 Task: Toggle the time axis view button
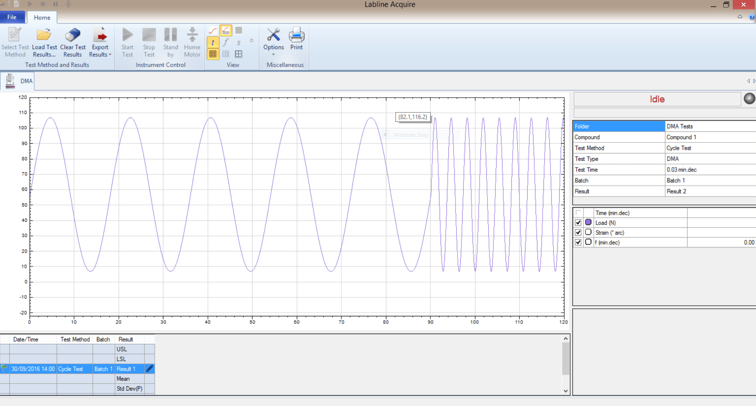click(213, 42)
